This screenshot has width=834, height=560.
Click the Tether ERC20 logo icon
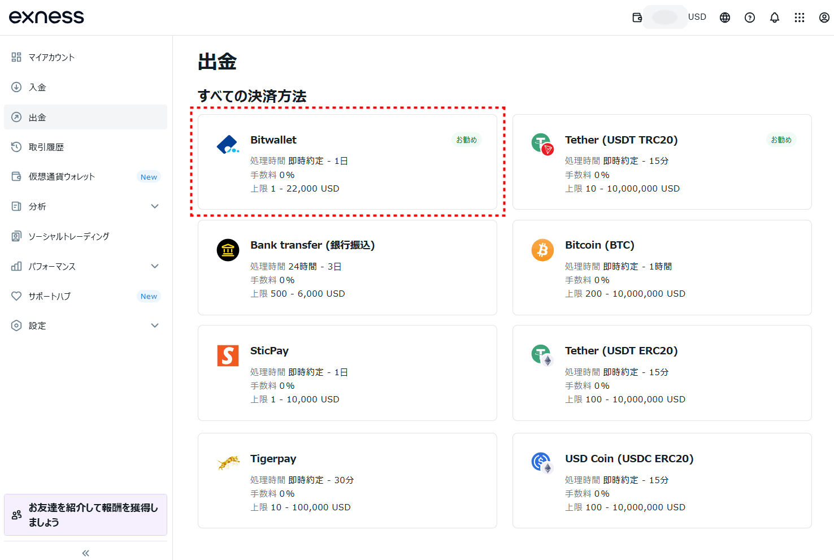click(542, 355)
